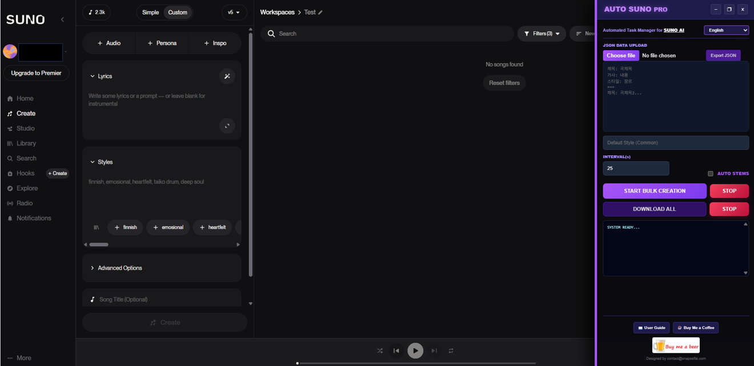
Task: Focus the Default Style (Common) field
Action: point(676,143)
